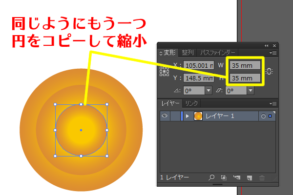Click the reference point locator grid
293x195 pixels.
coord(165,71)
